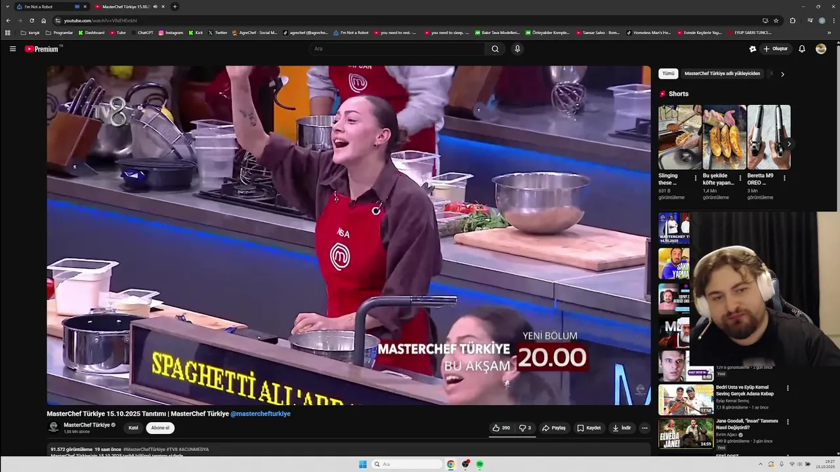This screenshot has width=840, height=472.
Task: Share the video via Paylaş
Action: pos(554,428)
